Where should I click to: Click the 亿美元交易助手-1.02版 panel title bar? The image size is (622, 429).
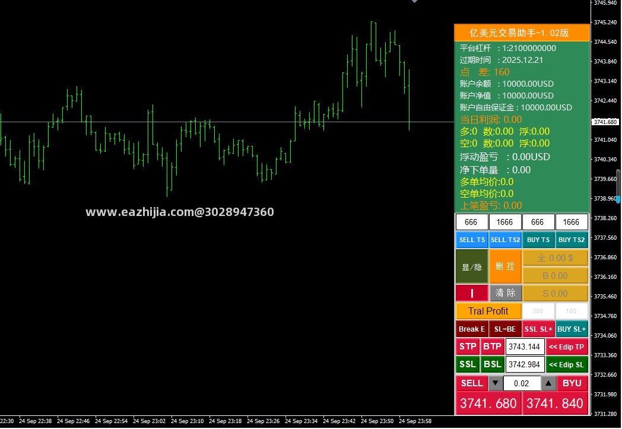pos(522,33)
